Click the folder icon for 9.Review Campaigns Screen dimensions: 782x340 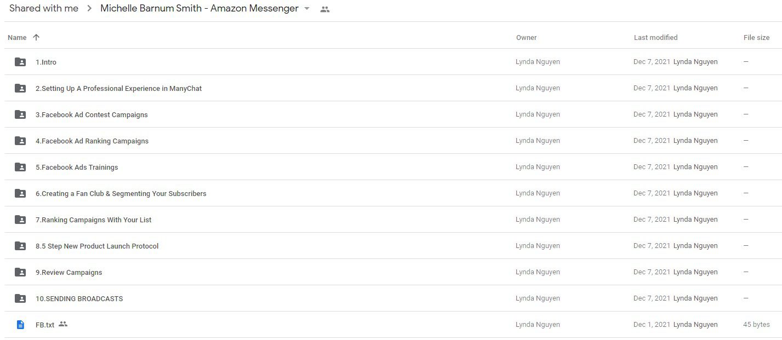point(20,272)
